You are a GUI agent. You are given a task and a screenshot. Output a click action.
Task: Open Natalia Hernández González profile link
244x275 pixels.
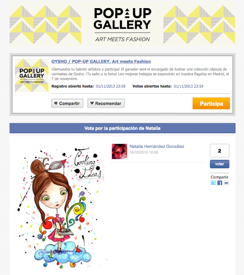pos(157,147)
